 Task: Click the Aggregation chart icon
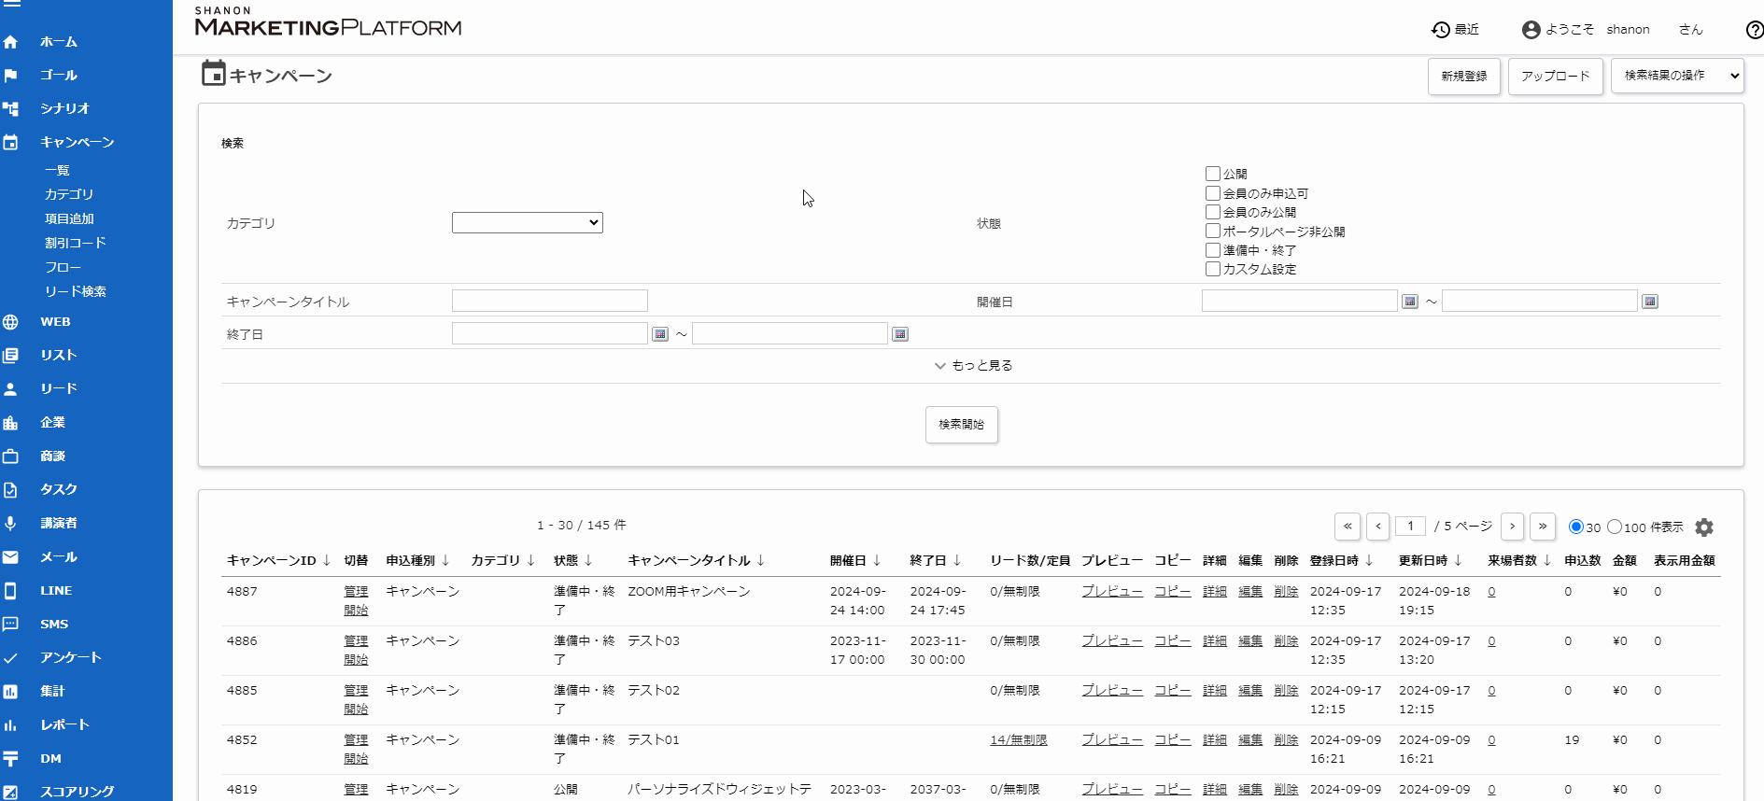coord(10,692)
